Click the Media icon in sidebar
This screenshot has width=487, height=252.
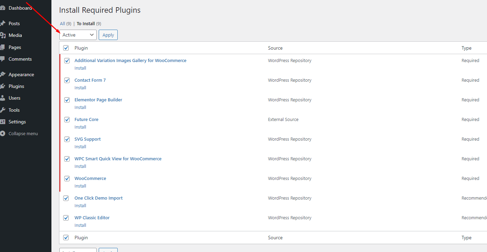pyautogui.click(x=3, y=35)
